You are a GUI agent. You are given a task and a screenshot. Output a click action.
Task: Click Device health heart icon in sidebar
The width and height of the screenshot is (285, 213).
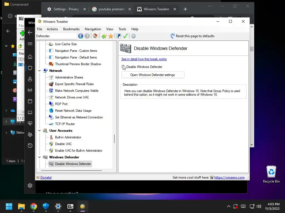click(x=30, y=123)
